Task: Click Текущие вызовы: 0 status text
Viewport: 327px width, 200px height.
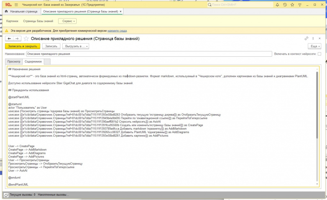Action: click(x=23, y=195)
